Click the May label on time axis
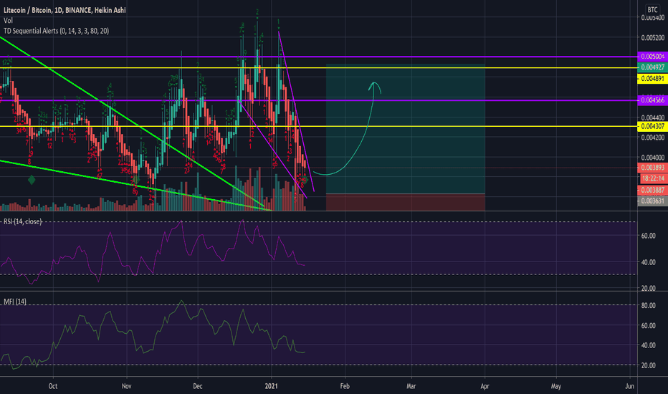668x394 pixels. pyautogui.click(x=556, y=386)
